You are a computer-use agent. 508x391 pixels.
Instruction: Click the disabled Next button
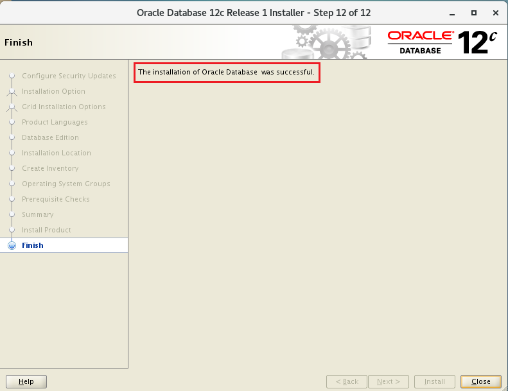(389, 381)
